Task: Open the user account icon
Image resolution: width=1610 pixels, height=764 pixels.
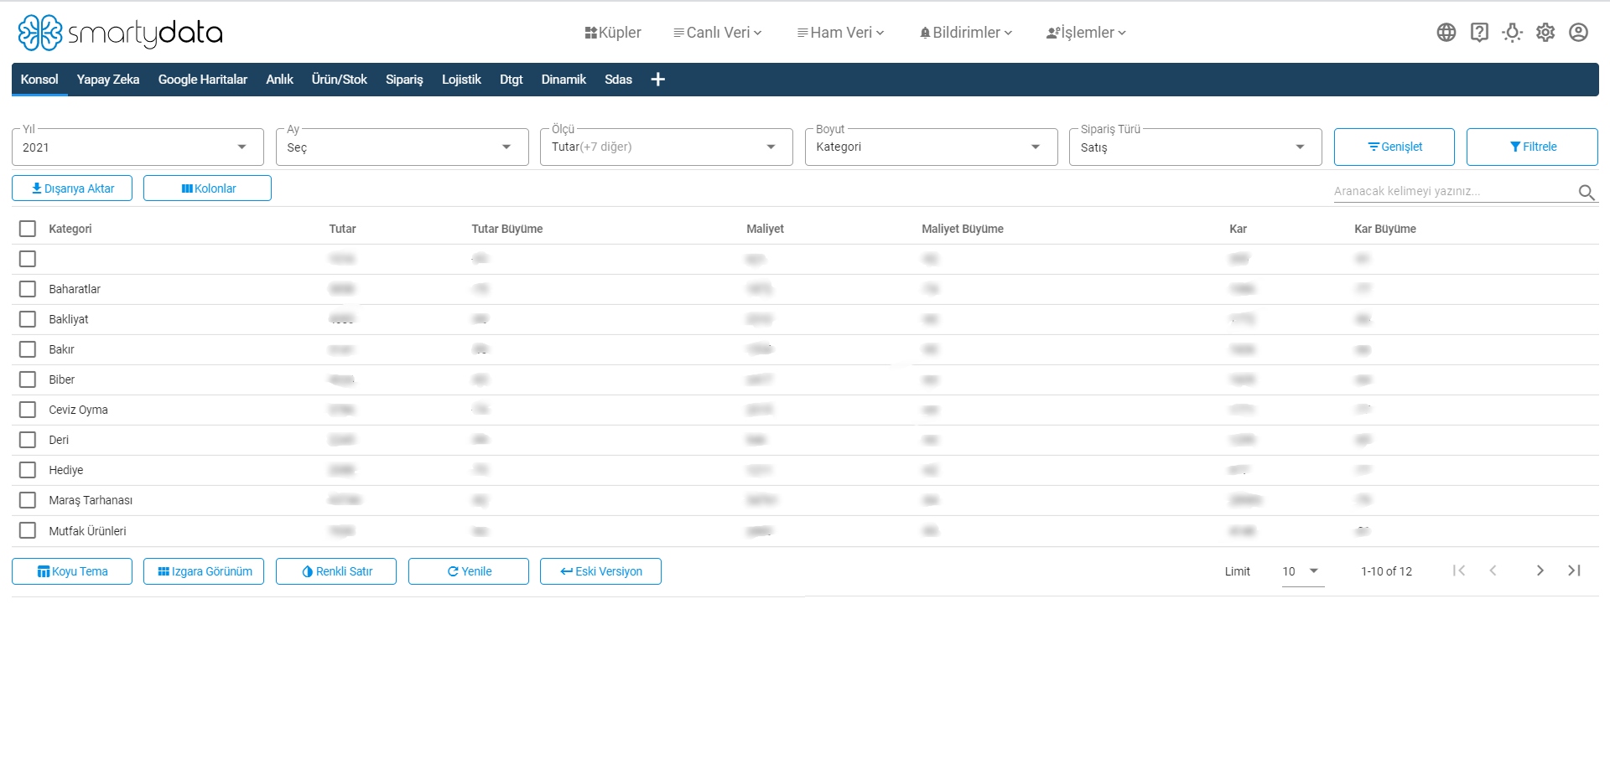Action: click(1578, 33)
